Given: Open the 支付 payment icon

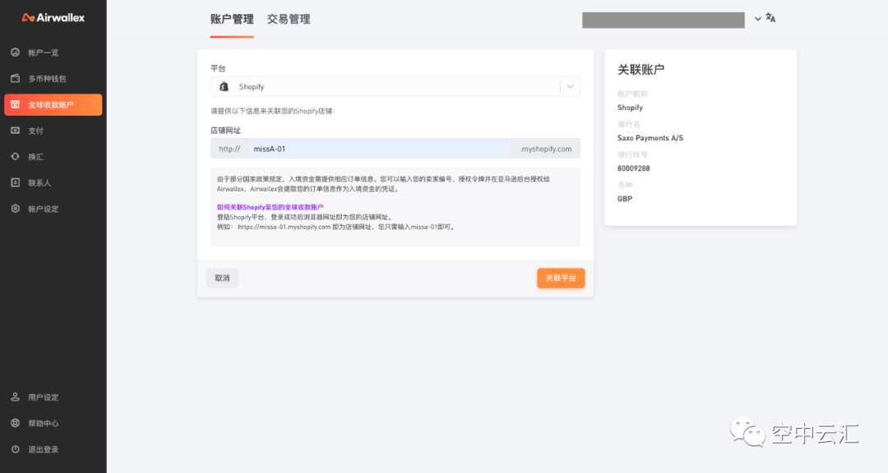Looking at the screenshot, I should pos(15,131).
